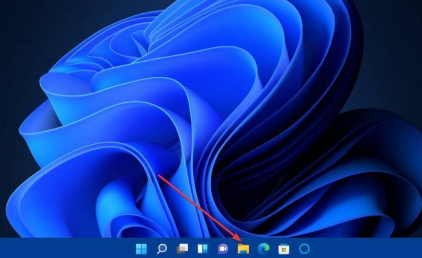Open Task View from the taskbar
Viewport: 422px width, 258px height.
183,249
